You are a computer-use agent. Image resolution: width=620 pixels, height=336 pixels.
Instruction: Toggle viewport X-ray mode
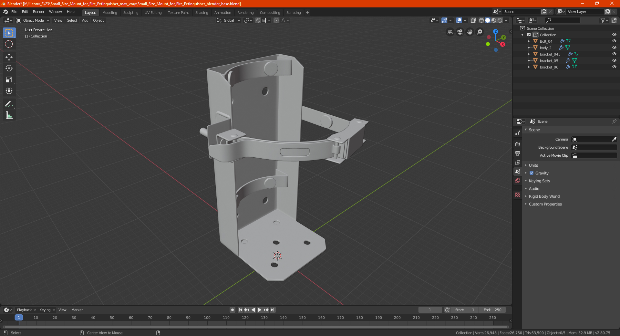[473, 20]
